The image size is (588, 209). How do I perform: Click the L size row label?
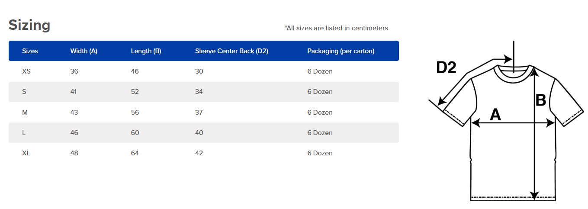click(24, 133)
